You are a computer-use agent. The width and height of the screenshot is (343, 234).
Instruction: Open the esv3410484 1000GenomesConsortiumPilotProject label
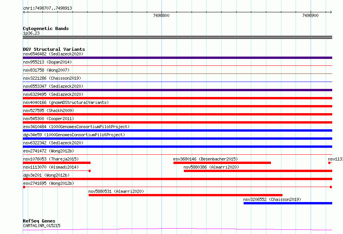[76, 127]
